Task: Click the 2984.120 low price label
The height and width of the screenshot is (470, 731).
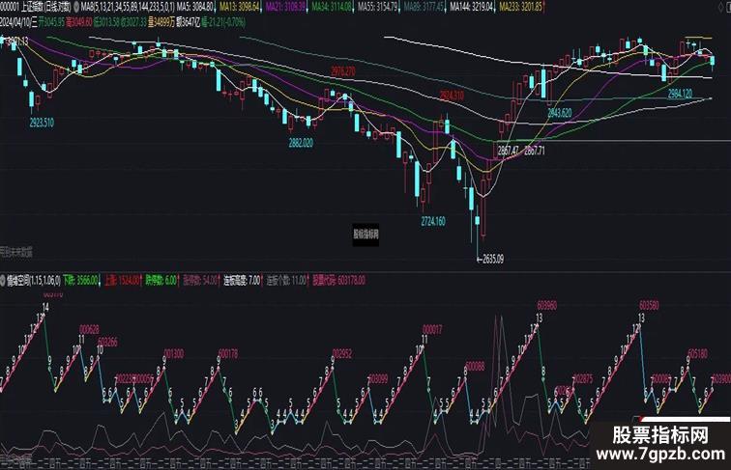Action: 680,94
